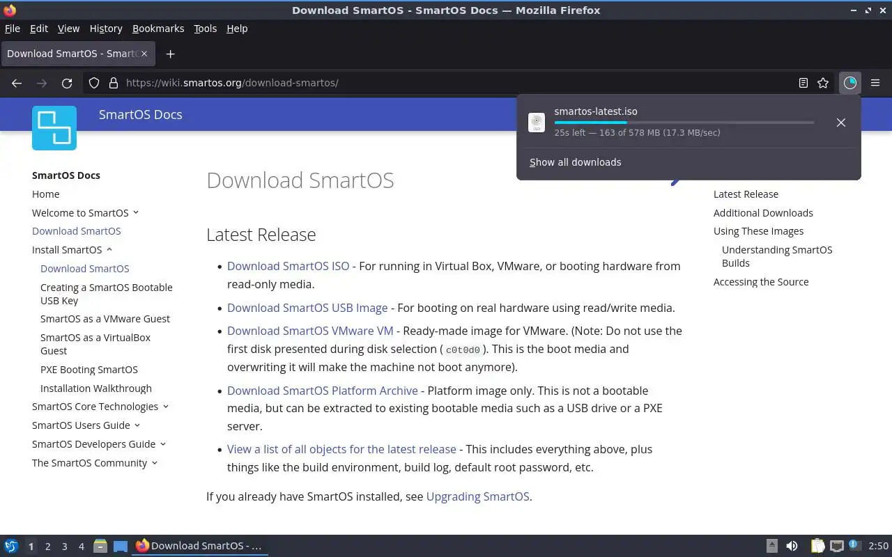Image resolution: width=892 pixels, height=557 pixels.
Task: Expand SmartOS Users Guide section
Action: point(137,425)
